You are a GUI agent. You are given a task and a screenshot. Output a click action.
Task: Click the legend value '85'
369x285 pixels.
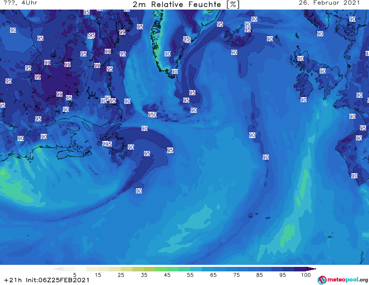(x=259, y=275)
